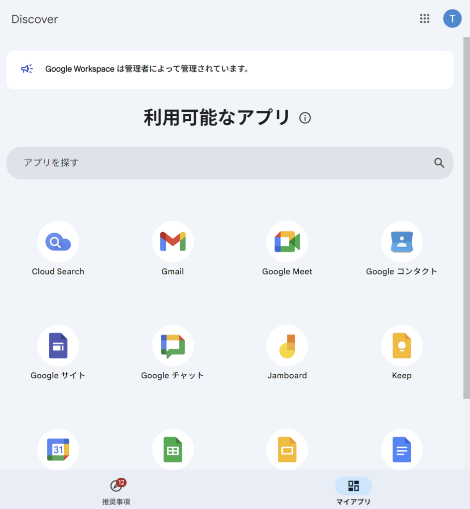Select the マイアプリ tab
Screen dimensions: 470x509
click(353, 491)
